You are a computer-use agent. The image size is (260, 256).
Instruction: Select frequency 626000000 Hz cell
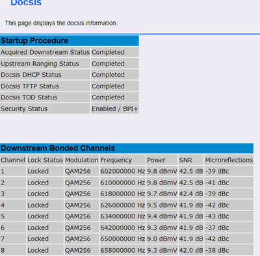[123, 205]
